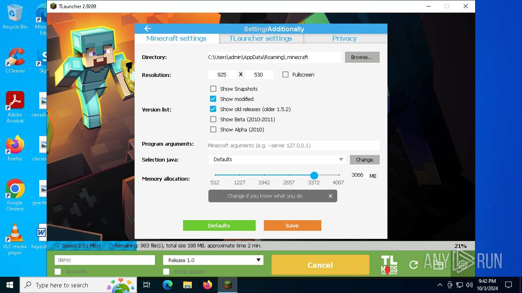Viewport: 522px width, 293px height.
Task: Click the refresh versions icon
Action: (414, 265)
